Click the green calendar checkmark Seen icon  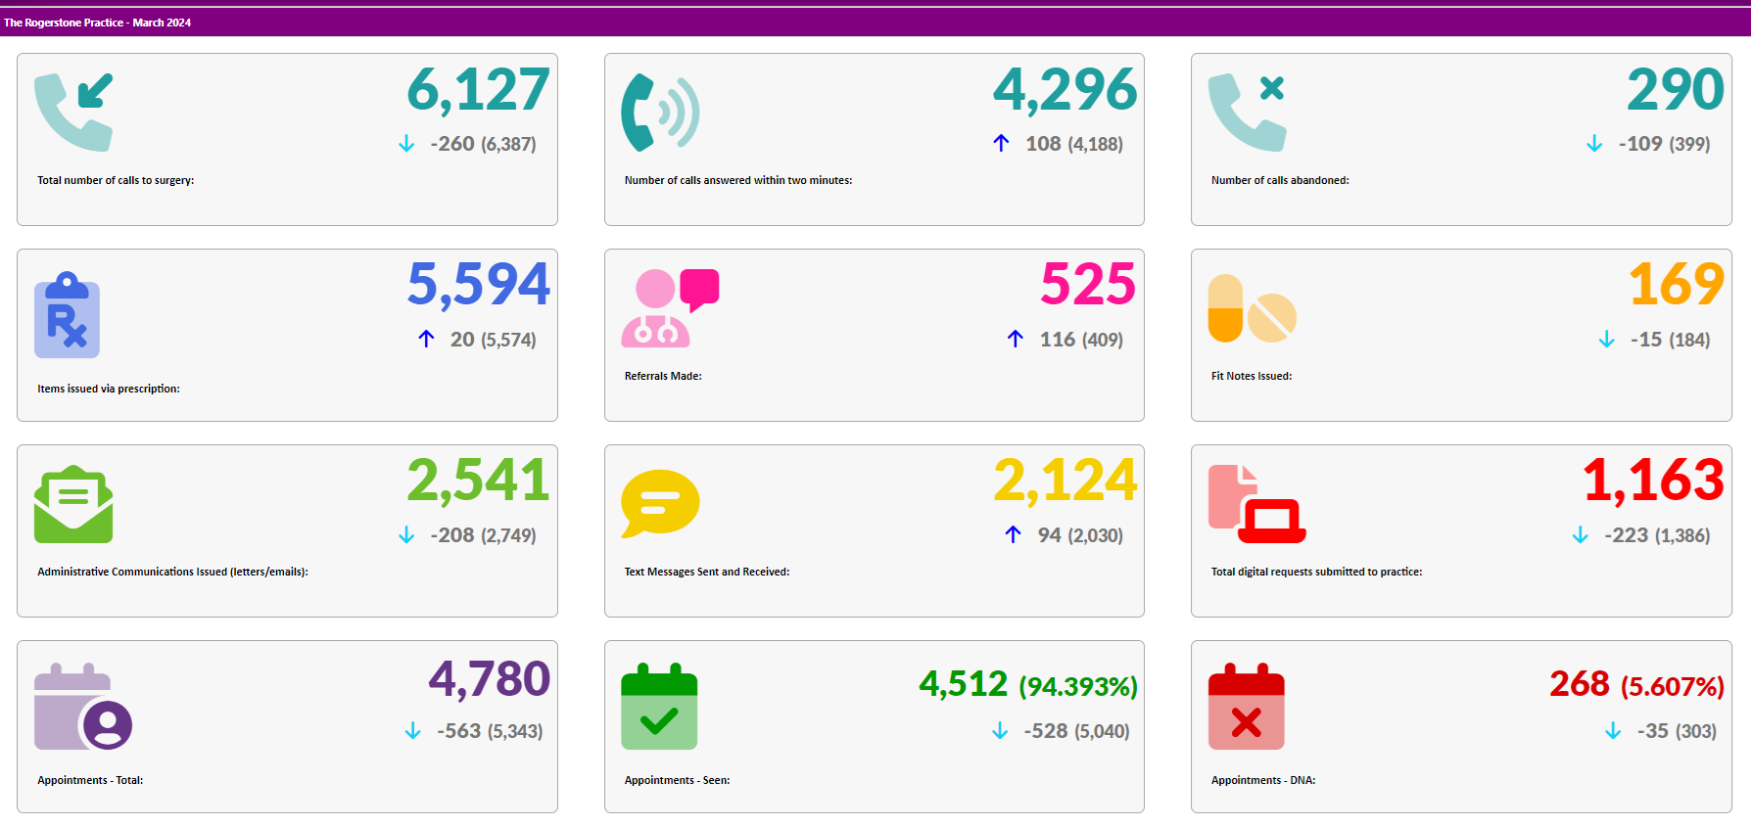tap(659, 707)
